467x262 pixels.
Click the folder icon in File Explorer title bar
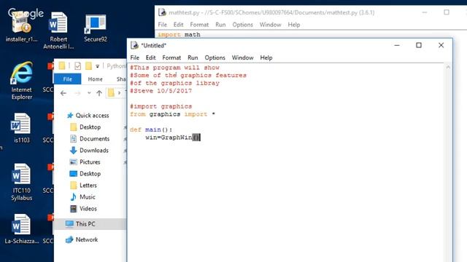click(61, 65)
